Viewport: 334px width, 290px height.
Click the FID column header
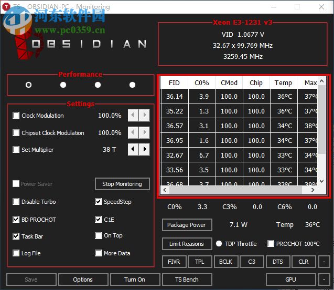tap(174, 83)
